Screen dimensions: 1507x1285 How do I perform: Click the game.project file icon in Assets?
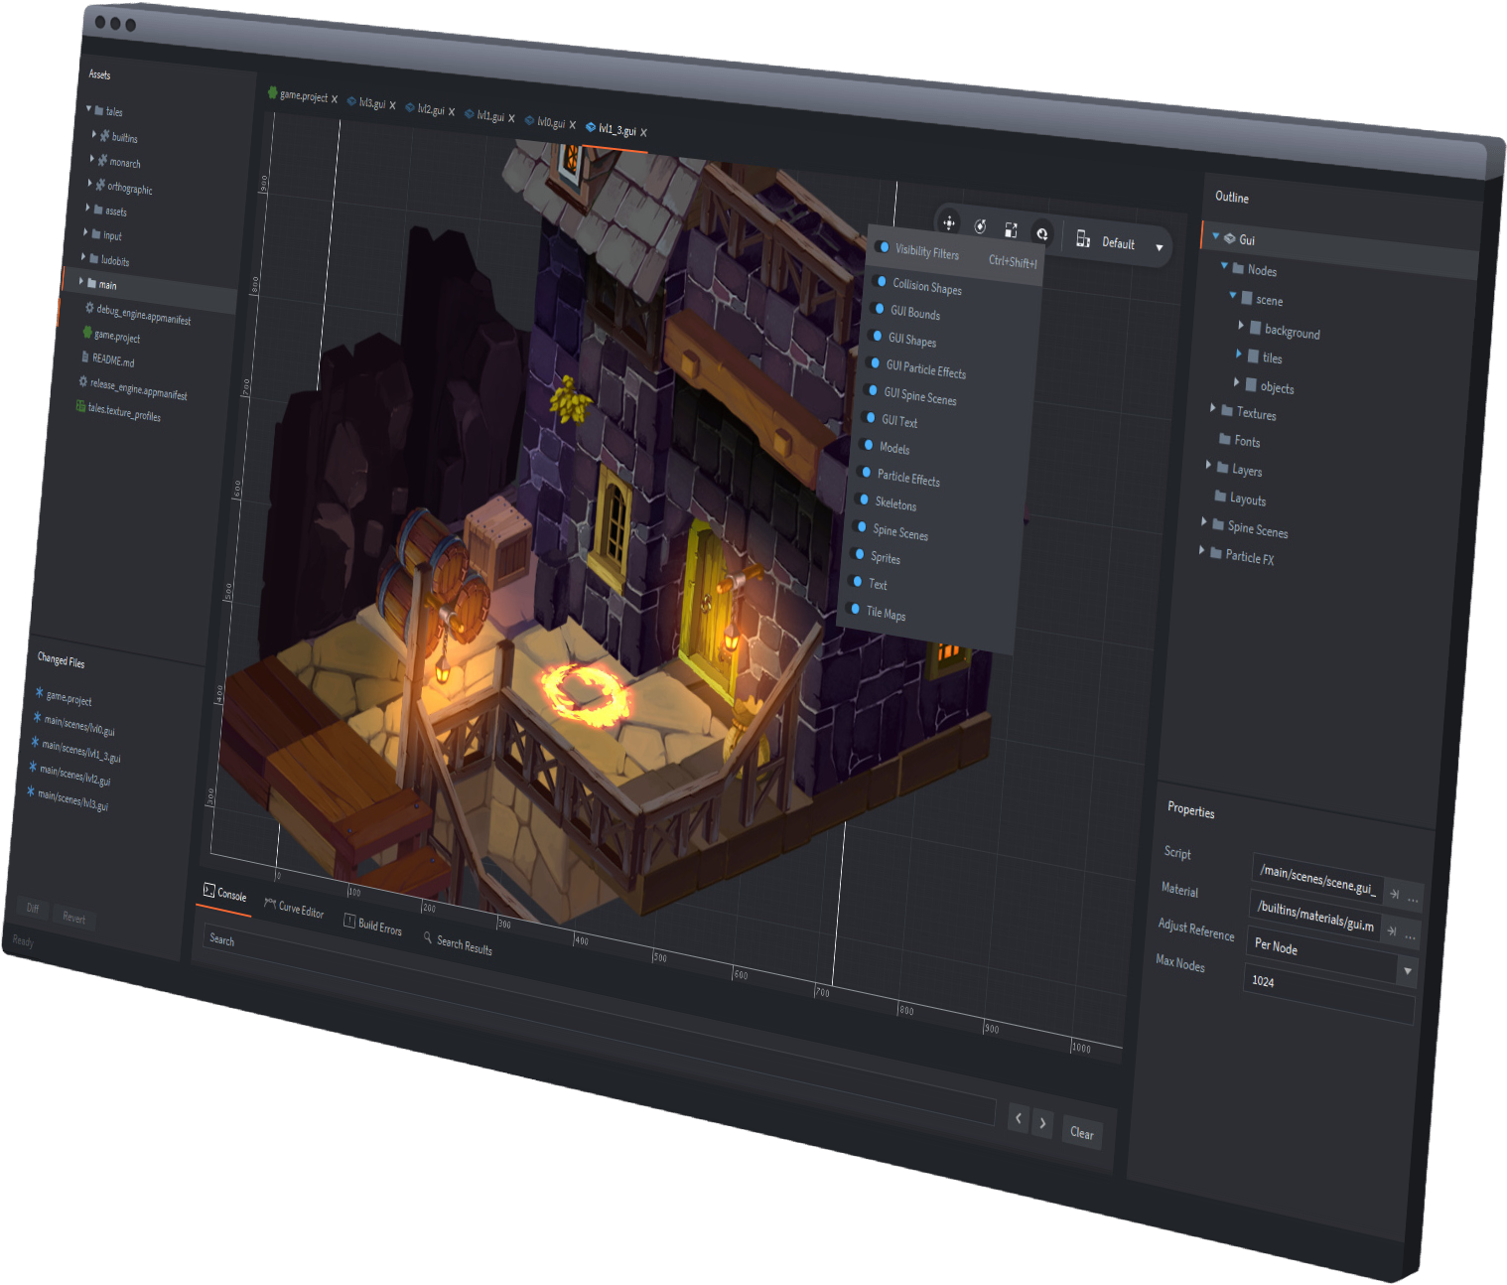click(x=87, y=334)
